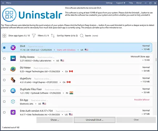Click the Ente Auth app icon
158x131 pixels.
13,112
